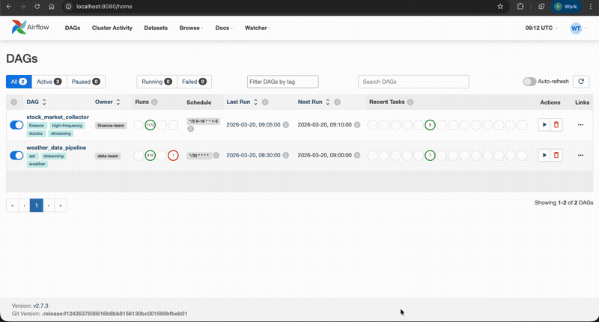
Task: Open the weather_data_pipeline DAG link
Action: (x=56, y=148)
